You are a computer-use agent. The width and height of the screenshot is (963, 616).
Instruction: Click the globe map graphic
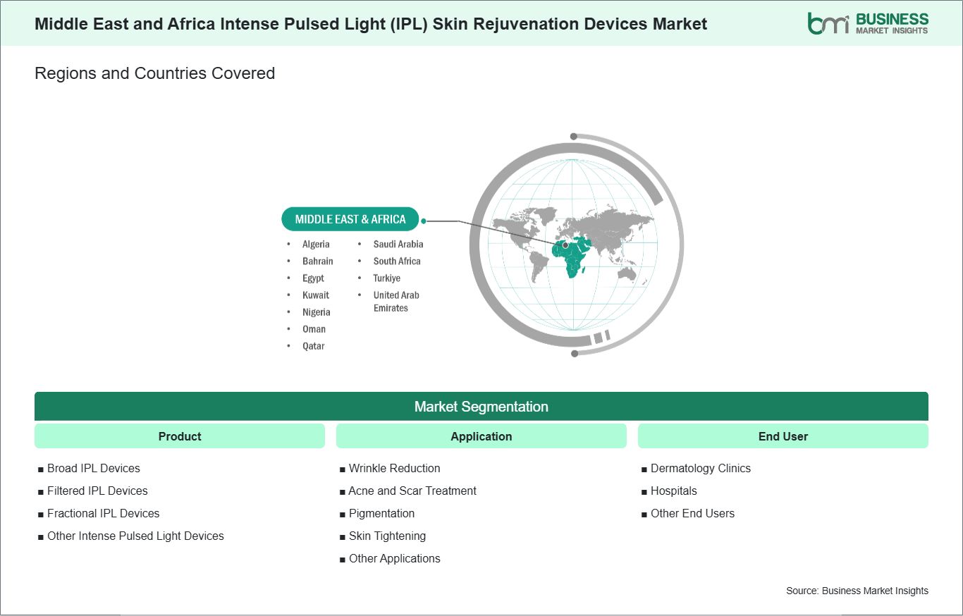pyautogui.click(x=576, y=245)
